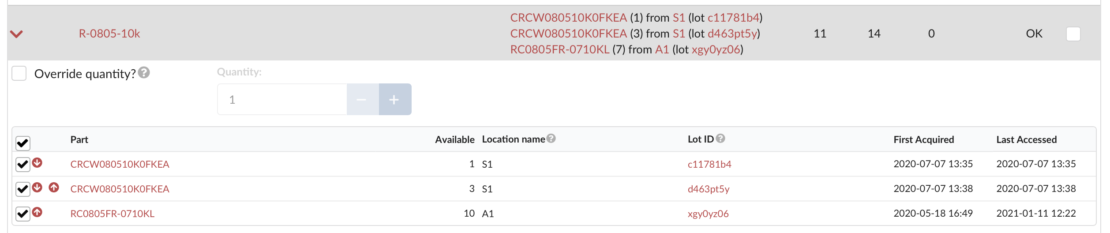The width and height of the screenshot is (1110, 233).
Task: Uncheck the RC0805FR-0710KL row checkbox
Action: coord(23,214)
